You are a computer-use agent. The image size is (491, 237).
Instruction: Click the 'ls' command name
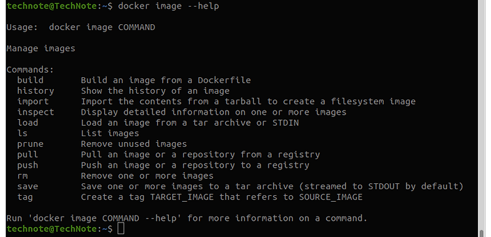pyautogui.click(x=22, y=134)
